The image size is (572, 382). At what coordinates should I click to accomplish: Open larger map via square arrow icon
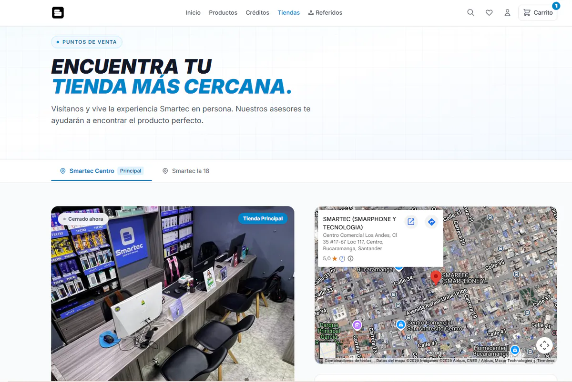(411, 222)
